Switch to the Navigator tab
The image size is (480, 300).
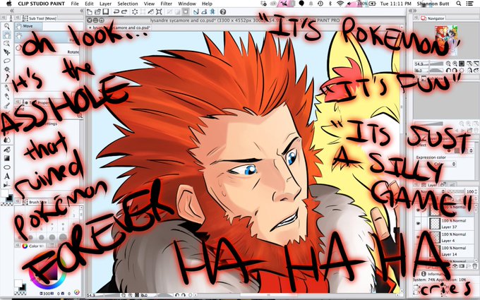[433, 18]
